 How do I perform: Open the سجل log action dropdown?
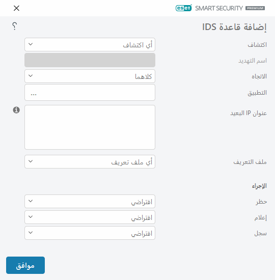tap(90, 233)
